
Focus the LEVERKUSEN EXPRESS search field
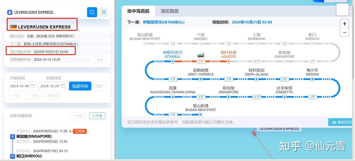pos(46,12)
